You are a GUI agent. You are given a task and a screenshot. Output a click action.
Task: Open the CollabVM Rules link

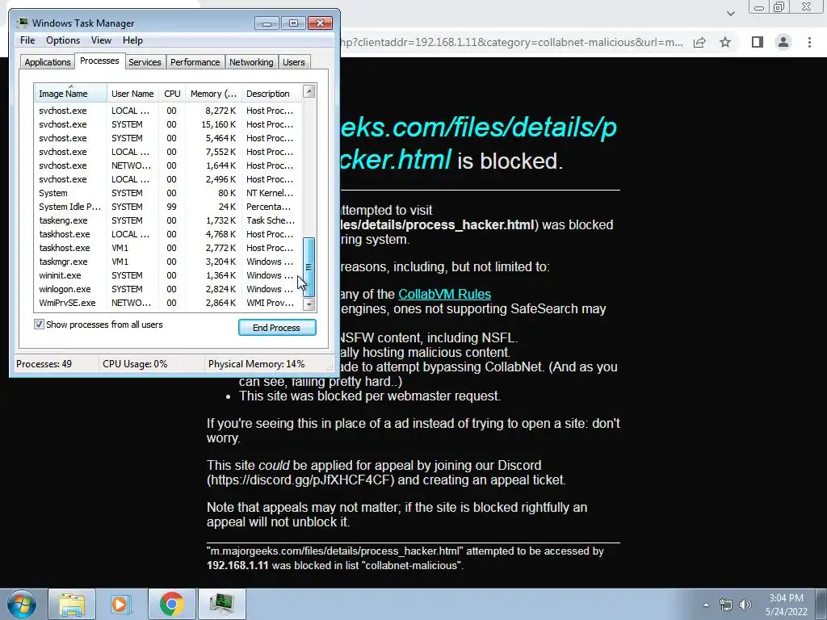tap(445, 294)
